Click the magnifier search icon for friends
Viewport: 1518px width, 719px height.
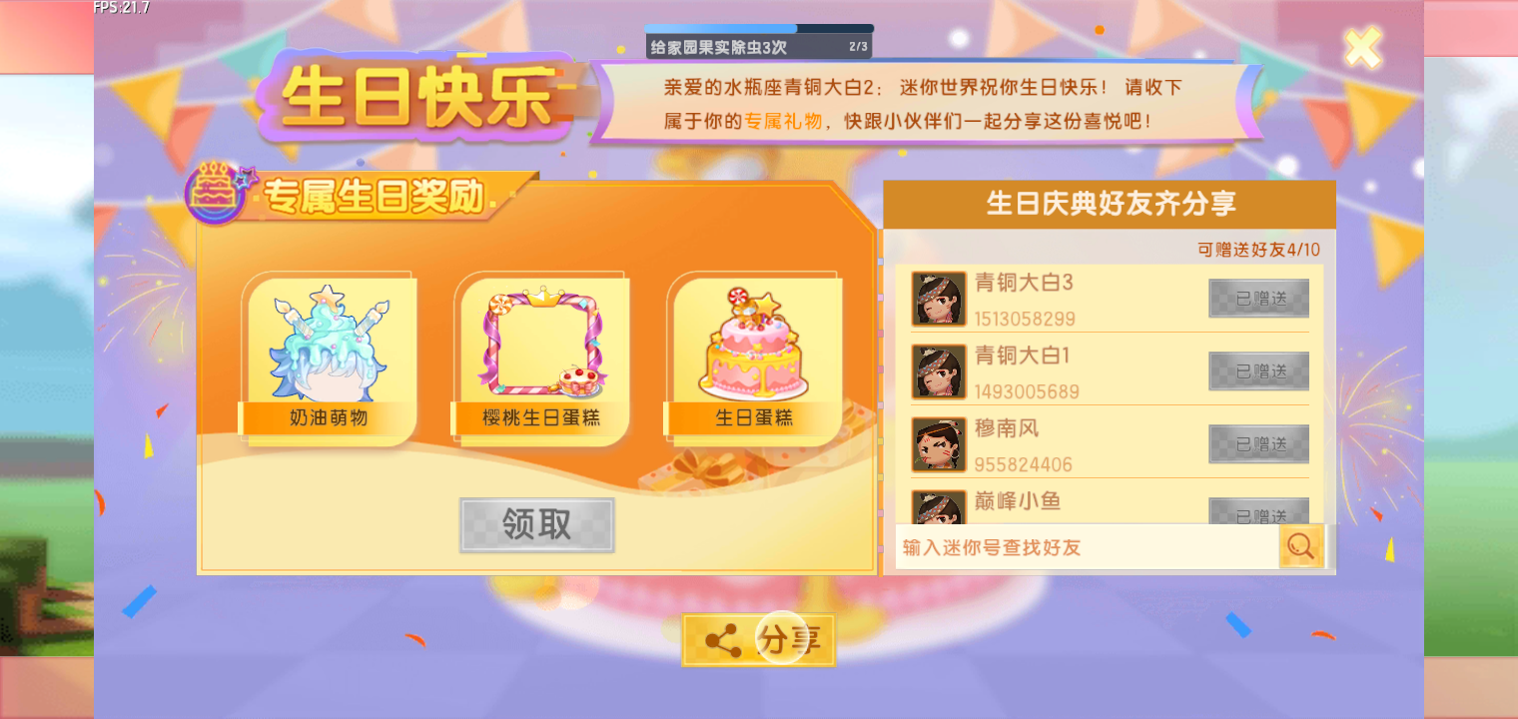[1301, 545]
